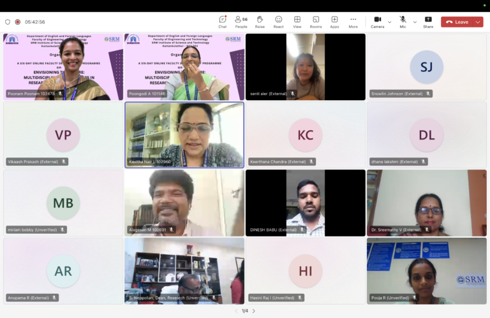Image resolution: width=490 pixels, height=318 pixels.
Task: Expand Camera device options arrow
Action: tap(390, 22)
